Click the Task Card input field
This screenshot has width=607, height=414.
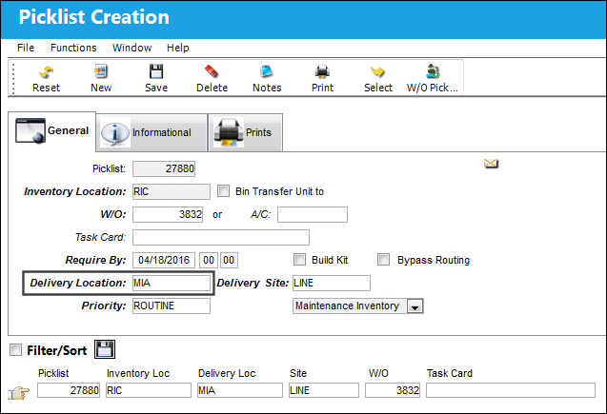221,237
